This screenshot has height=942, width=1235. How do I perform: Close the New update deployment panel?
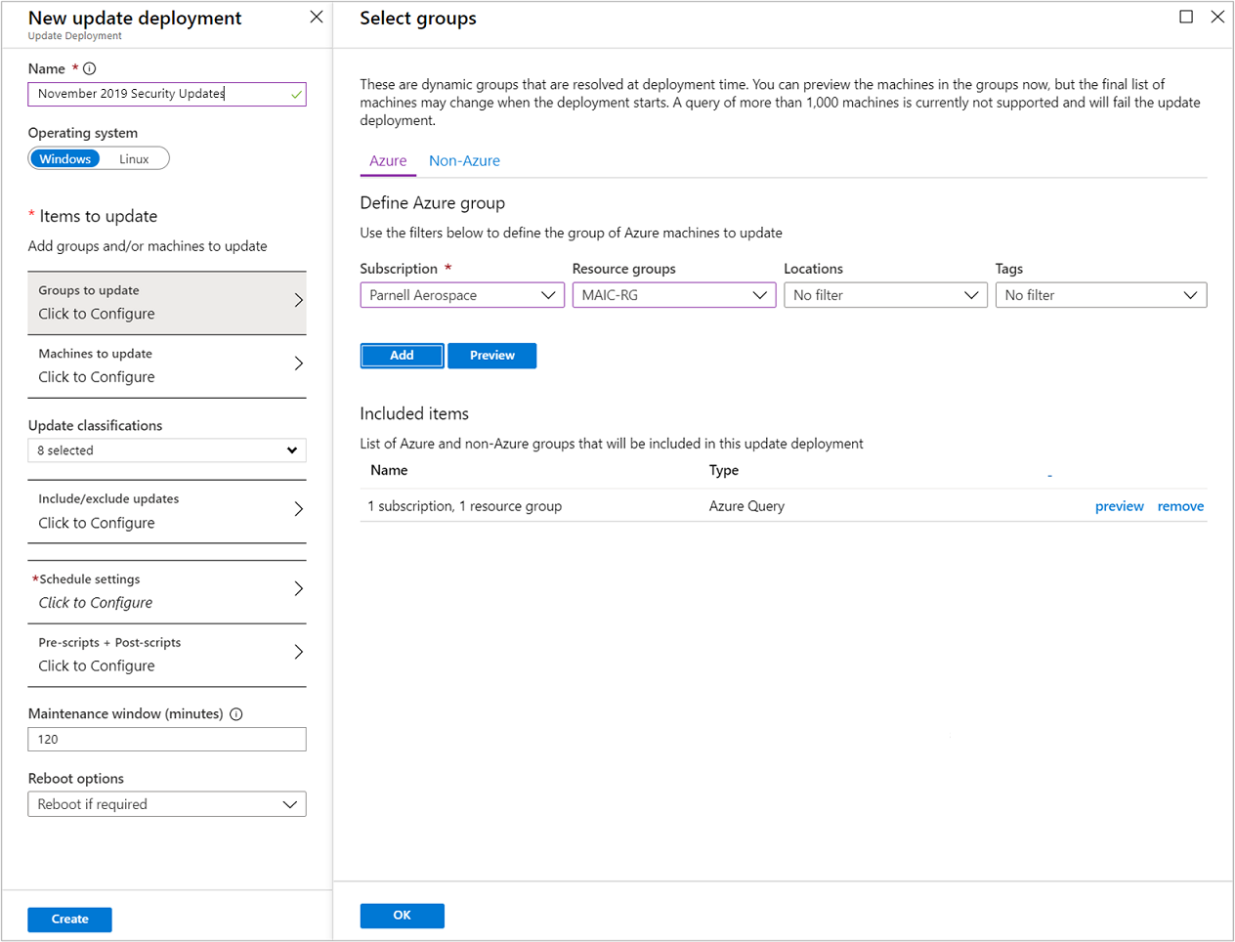tap(317, 17)
